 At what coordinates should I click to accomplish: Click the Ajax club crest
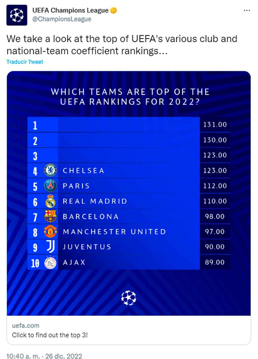point(50,262)
